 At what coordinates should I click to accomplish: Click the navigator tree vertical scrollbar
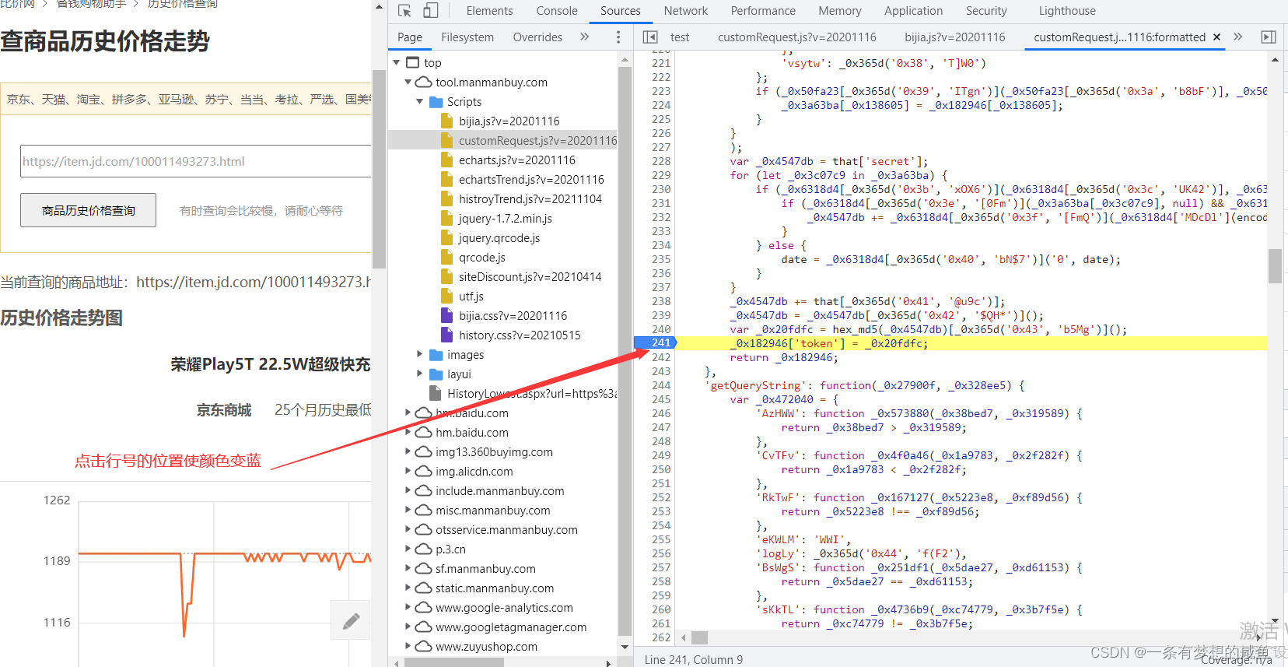625,350
